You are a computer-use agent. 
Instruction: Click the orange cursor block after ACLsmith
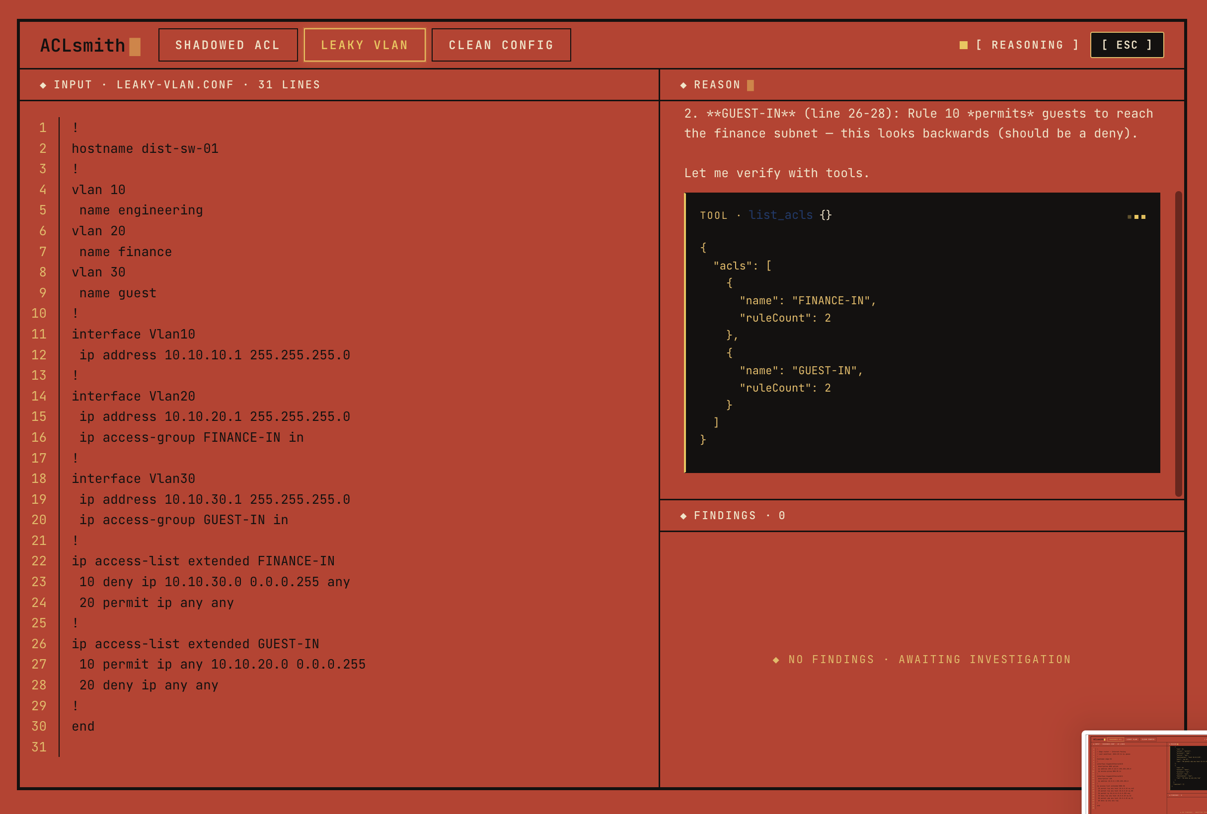click(x=135, y=46)
